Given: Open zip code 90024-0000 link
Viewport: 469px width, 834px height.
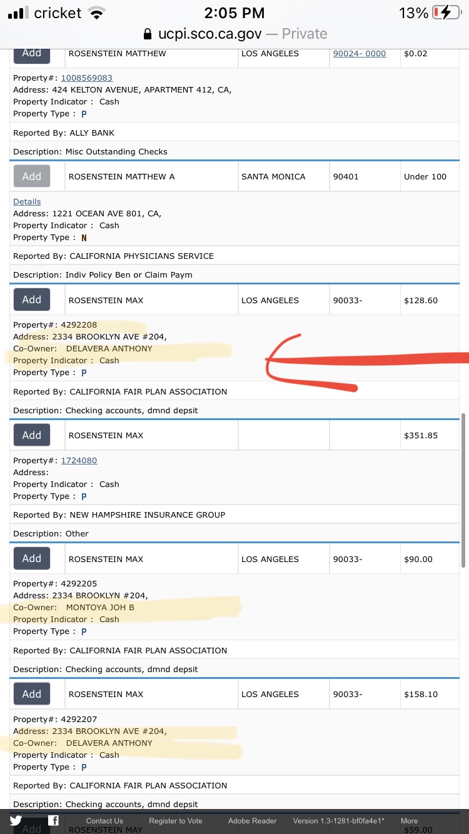Looking at the screenshot, I should (x=360, y=54).
